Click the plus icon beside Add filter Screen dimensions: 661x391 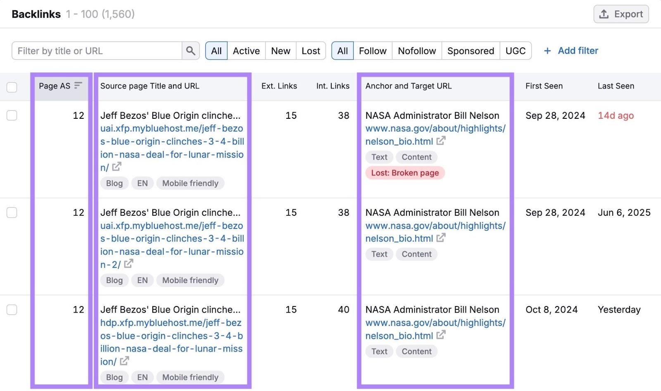[x=547, y=51]
